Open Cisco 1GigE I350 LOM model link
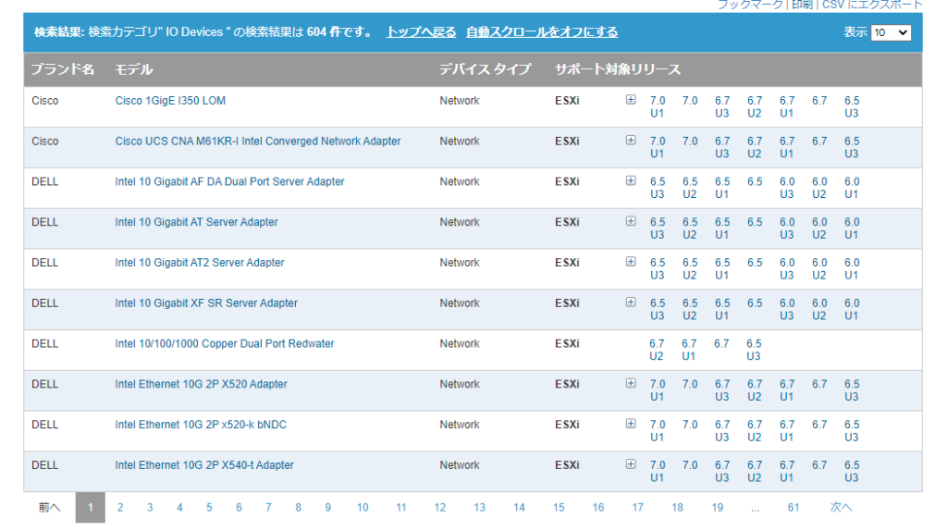Viewport: 947px width, 531px height. [x=170, y=101]
